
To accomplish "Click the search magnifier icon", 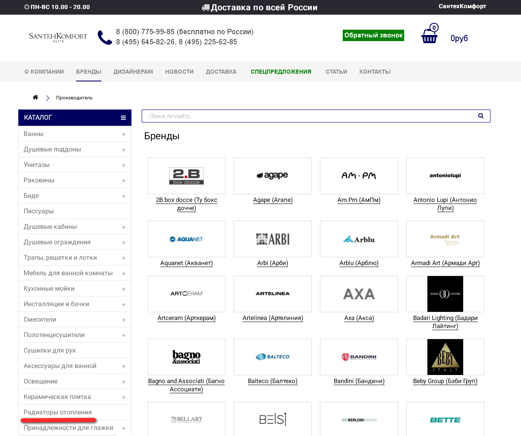I will pyautogui.click(x=481, y=116).
